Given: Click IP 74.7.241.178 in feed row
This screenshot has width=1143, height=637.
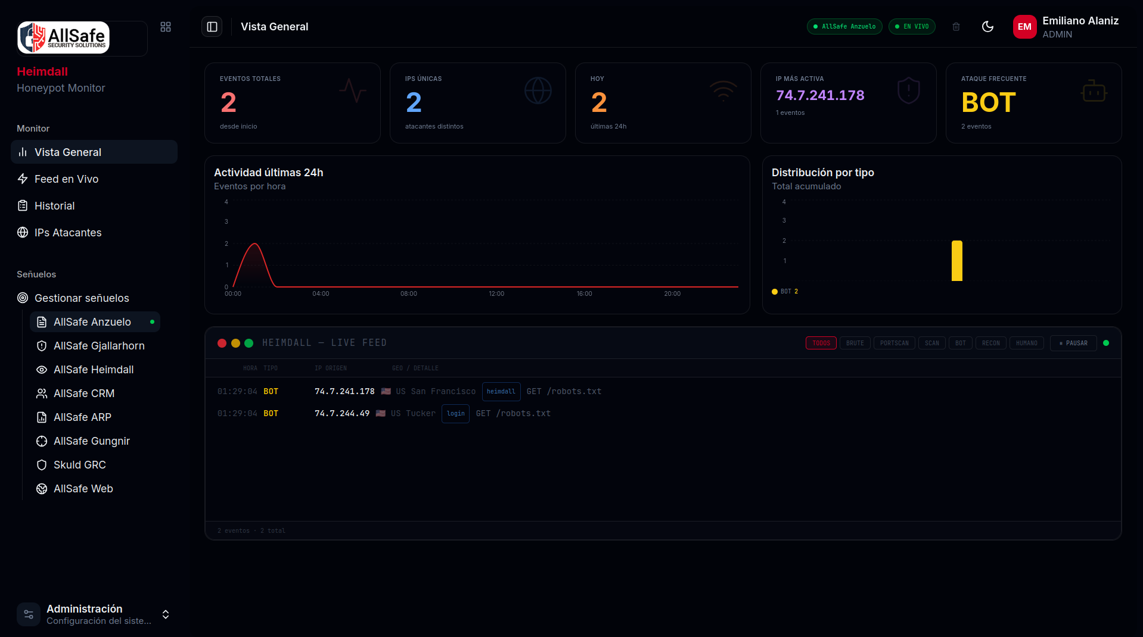Looking at the screenshot, I should [x=344, y=391].
